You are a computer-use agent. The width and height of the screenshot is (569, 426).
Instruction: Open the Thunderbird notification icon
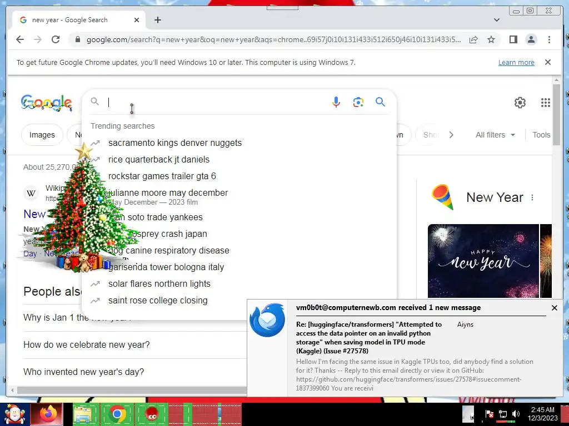(x=267, y=320)
